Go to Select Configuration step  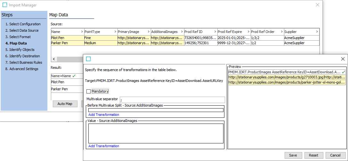tap(23, 24)
